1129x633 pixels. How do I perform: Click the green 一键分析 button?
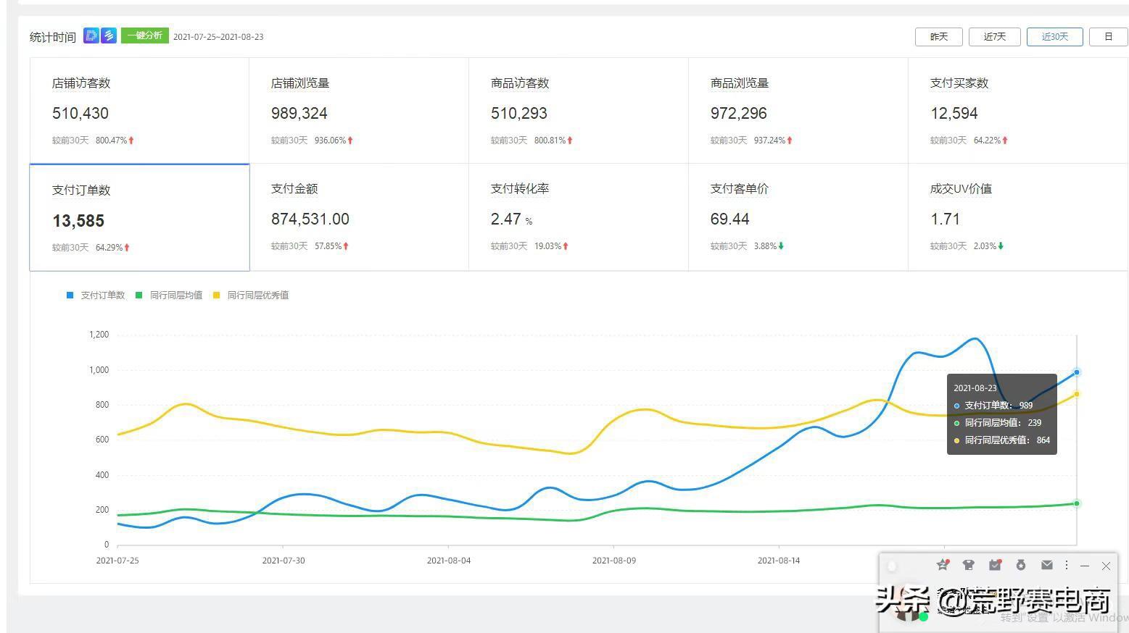pos(145,35)
